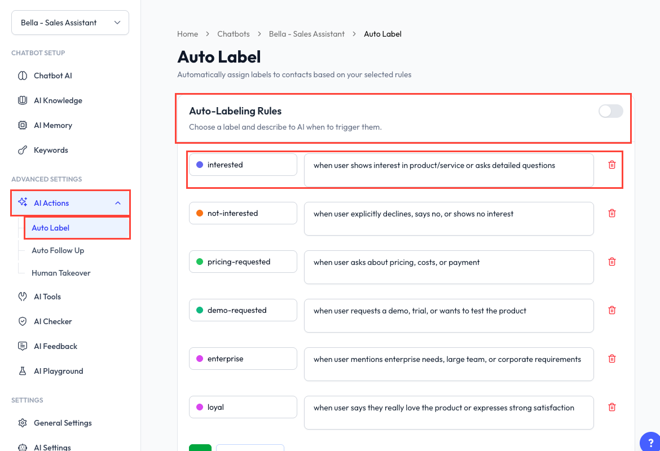The image size is (660, 451).
Task: Select Auto Label in the sidebar
Action: click(x=77, y=228)
